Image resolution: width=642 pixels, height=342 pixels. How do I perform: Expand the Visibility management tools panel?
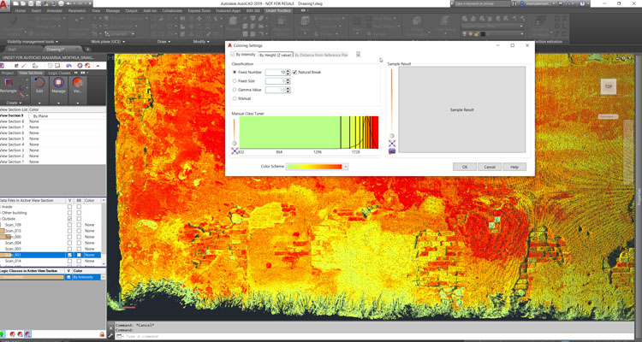[33, 41]
